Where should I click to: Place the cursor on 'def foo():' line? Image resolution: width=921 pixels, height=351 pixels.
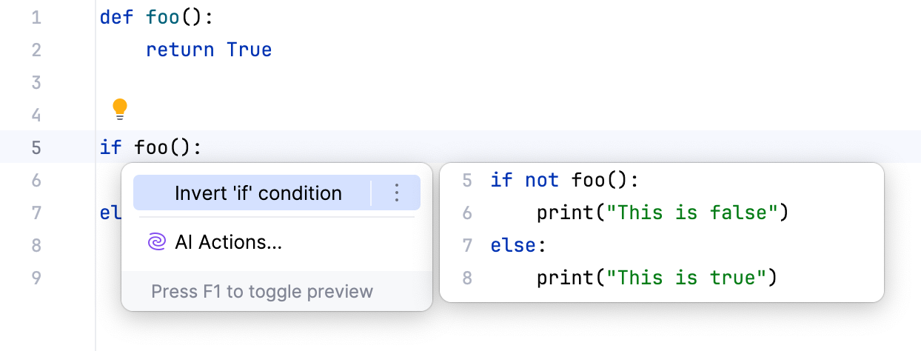[156, 17]
